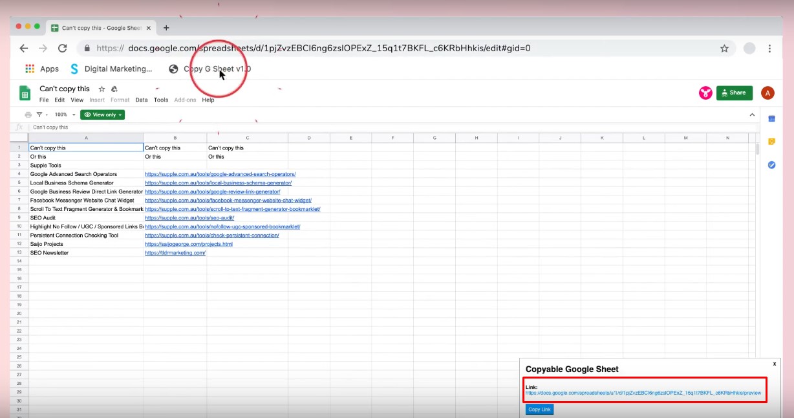794x418 pixels.
Task: Open the 100% zoom dropdown
Action: point(65,115)
